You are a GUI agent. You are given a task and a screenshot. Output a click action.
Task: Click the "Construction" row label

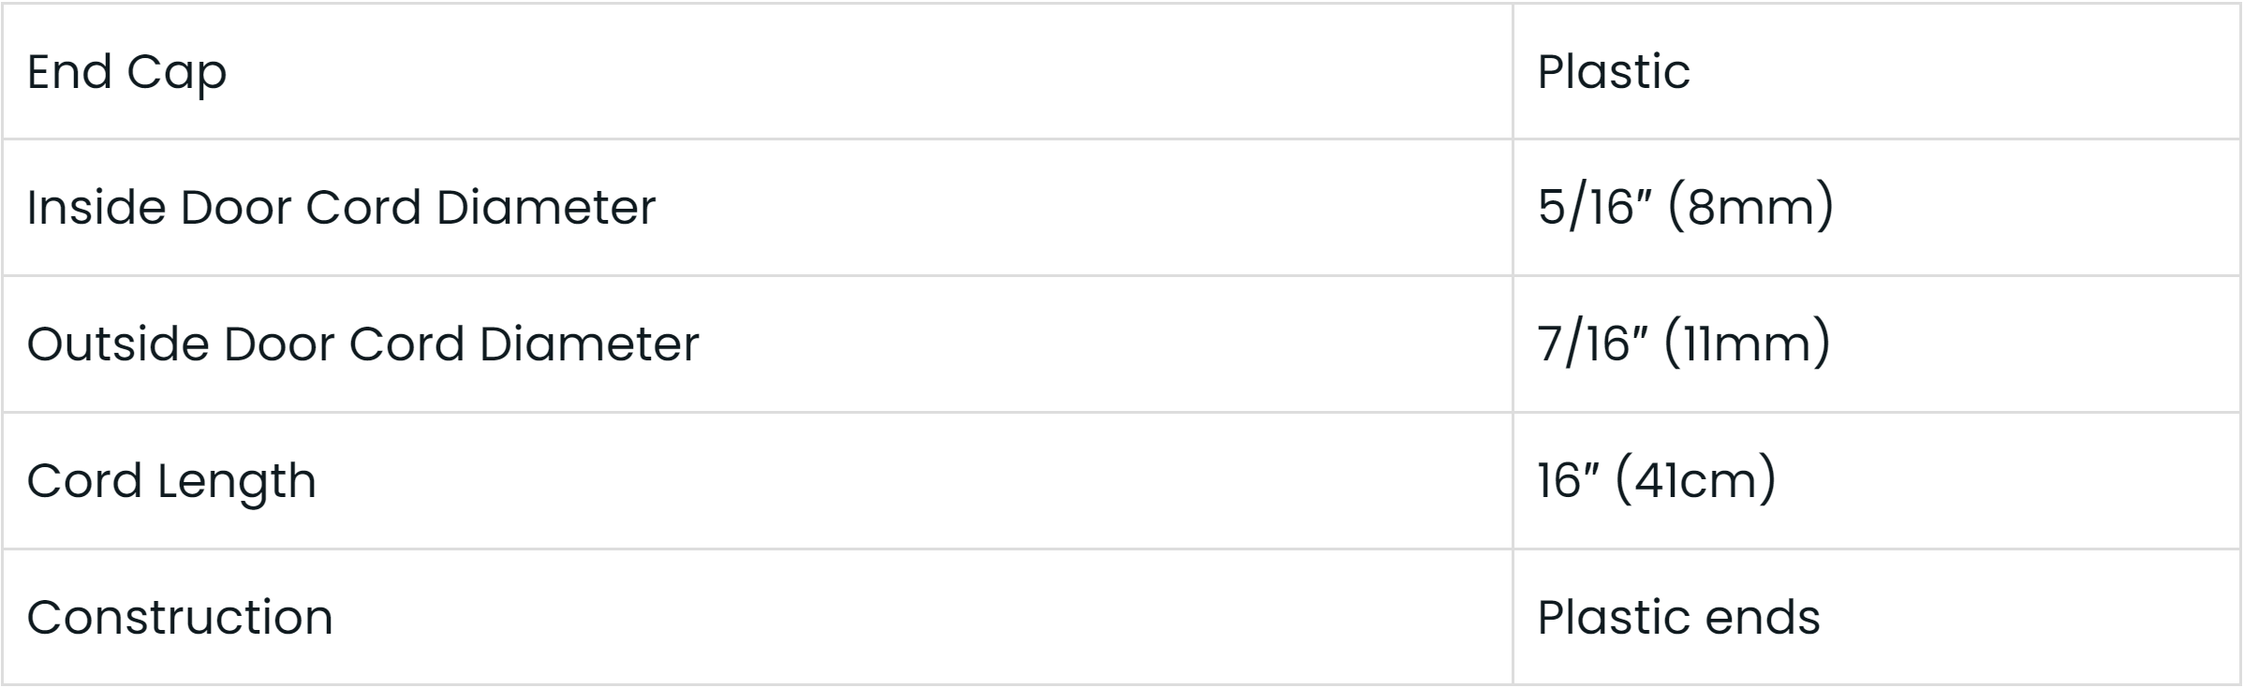(x=180, y=617)
